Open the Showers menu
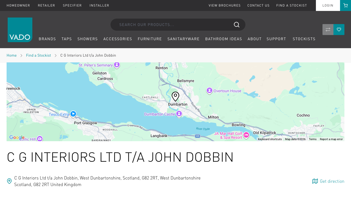This screenshot has height=197, width=351. (87, 39)
